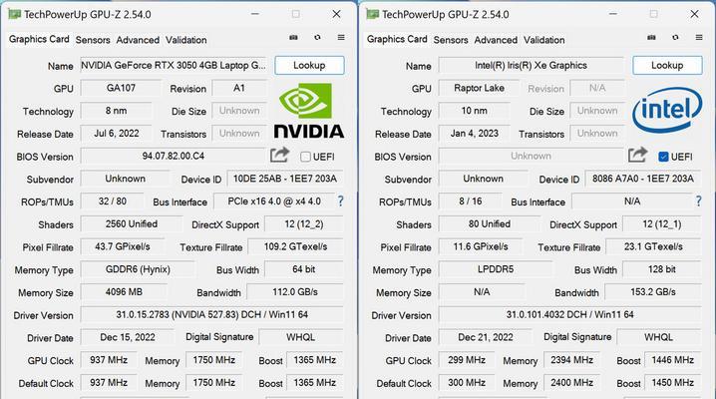Click the screenshot camera icon in NVIDIA window
The height and width of the screenshot is (399, 716).
click(x=293, y=38)
